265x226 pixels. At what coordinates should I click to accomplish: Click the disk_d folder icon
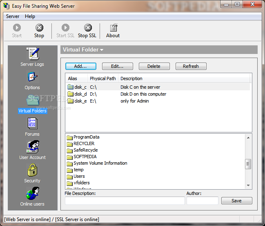(70, 94)
